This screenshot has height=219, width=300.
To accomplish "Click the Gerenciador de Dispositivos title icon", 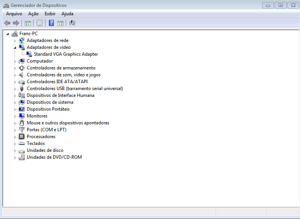I will [x=6, y=5].
